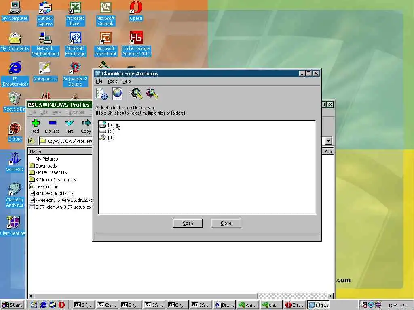Click the Scan button
Screen dimensions: 414x310
click(x=188, y=223)
